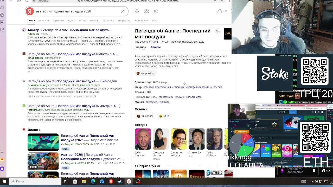The height and width of the screenshot is (187, 333).
Task: Click the детектив genre link
Action: pyautogui.click(x=149, y=87)
